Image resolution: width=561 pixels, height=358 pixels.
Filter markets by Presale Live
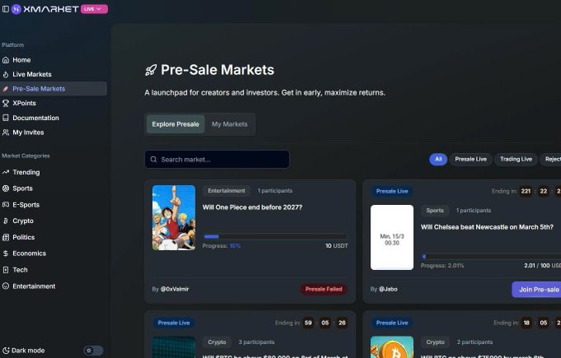[x=470, y=159]
